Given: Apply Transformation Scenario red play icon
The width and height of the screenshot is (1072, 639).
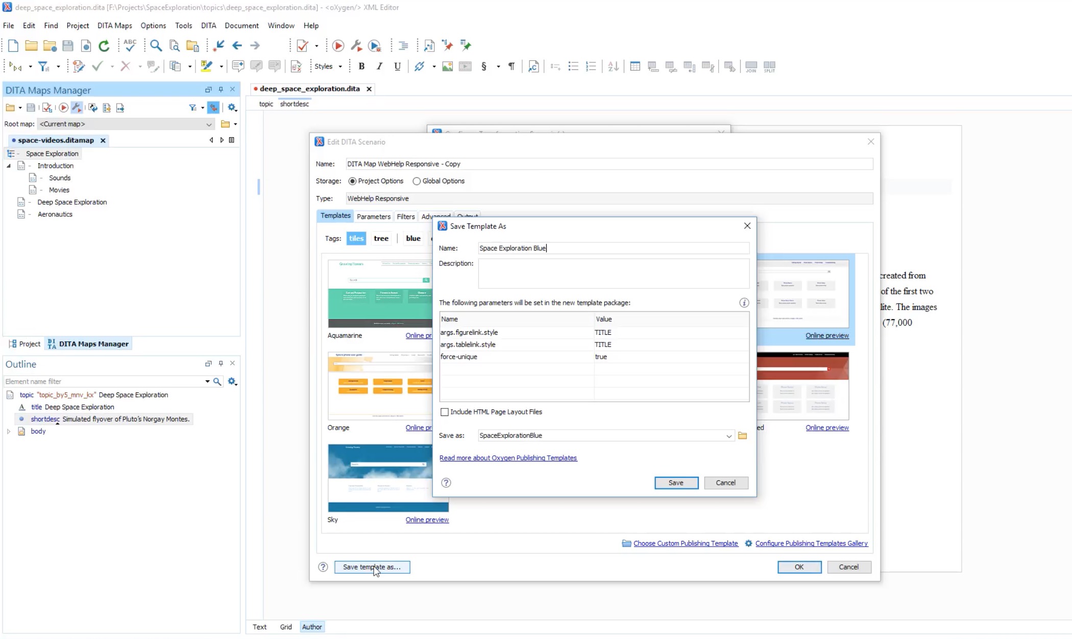Looking at the screenshot, I should tap(338, 46).
